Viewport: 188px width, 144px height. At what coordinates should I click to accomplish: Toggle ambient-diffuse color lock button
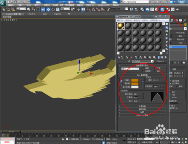(121, 81)
